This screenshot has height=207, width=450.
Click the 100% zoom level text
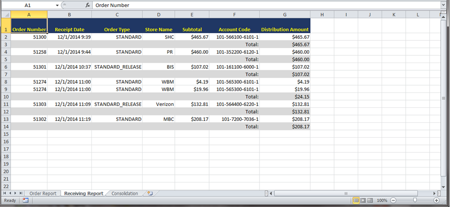point(382,200)
